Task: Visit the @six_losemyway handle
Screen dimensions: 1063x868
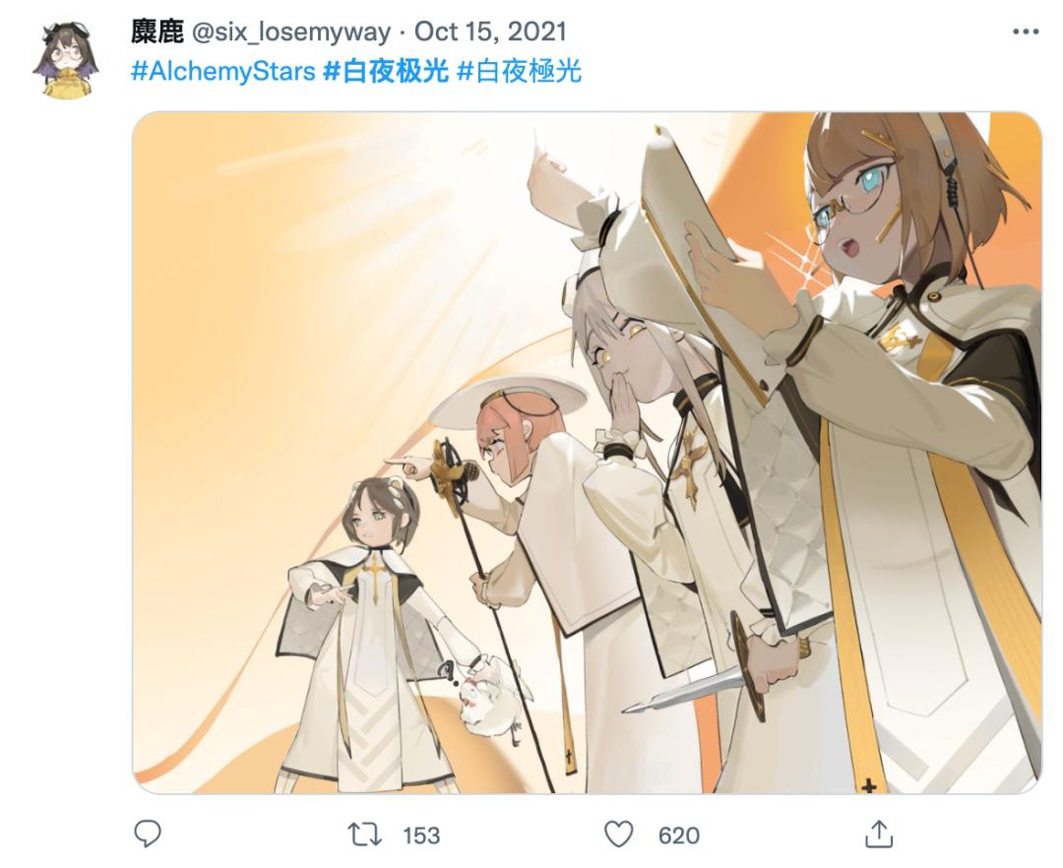Action: (291, 31)
